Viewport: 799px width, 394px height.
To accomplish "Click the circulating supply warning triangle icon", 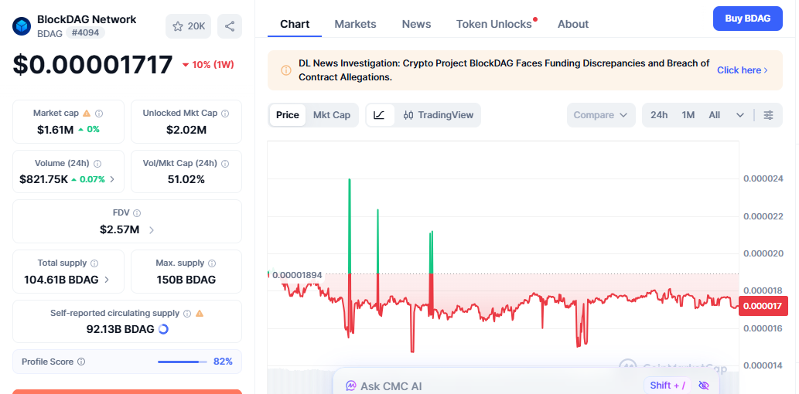I will [200, 314].
